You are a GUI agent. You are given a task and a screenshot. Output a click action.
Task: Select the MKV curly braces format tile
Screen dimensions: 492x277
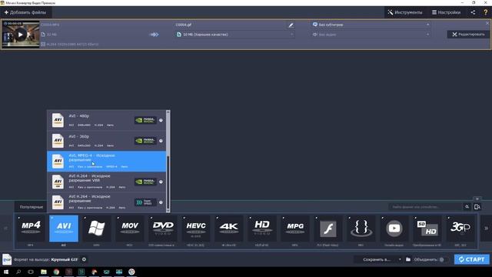(361, 229)
